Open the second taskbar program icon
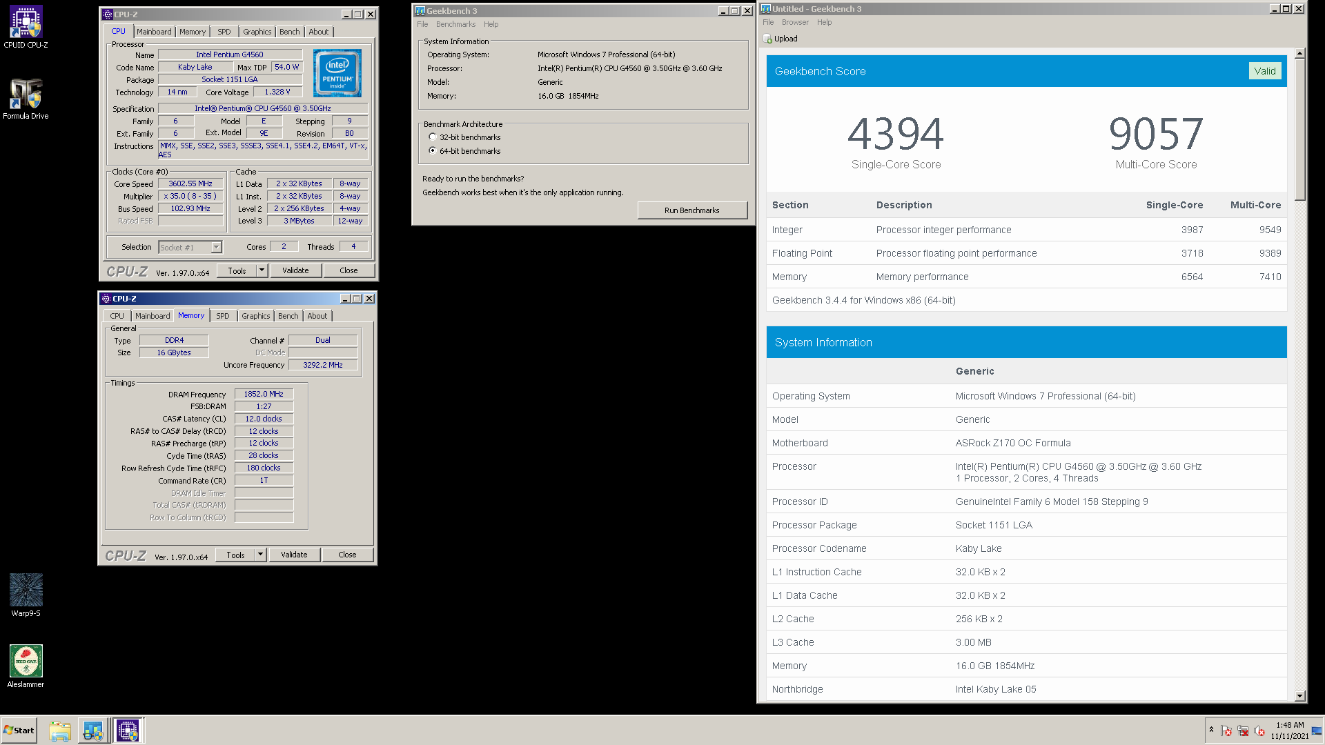Screen dimensions: 1325x745 [x=93, y=731]
